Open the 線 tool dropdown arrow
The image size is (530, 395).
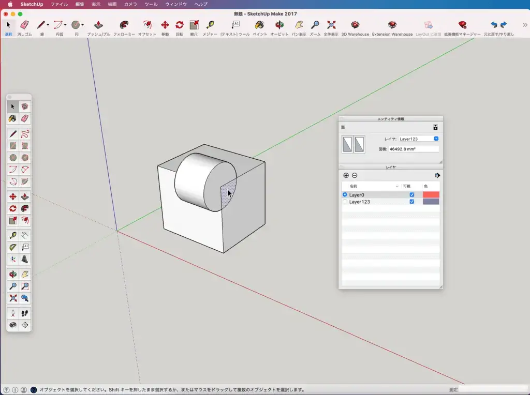pos(48,25)
